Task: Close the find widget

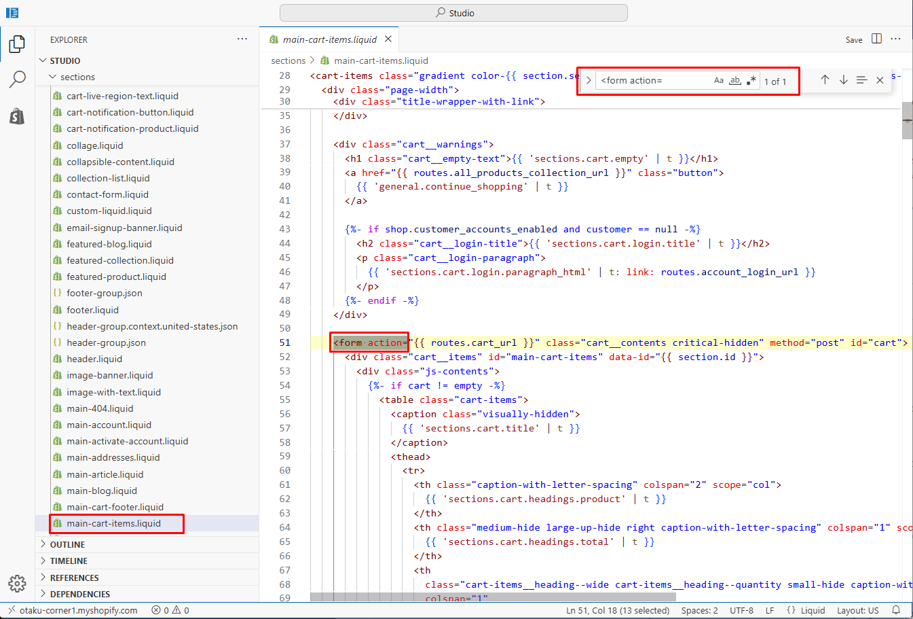Action: [880, 80]
